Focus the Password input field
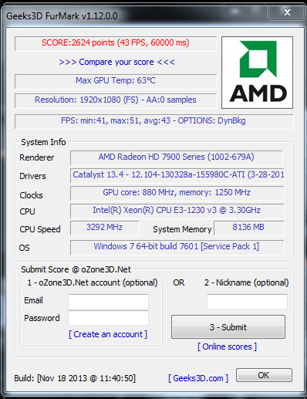Screen dimensions: 307x399 (x=108, y=318)
